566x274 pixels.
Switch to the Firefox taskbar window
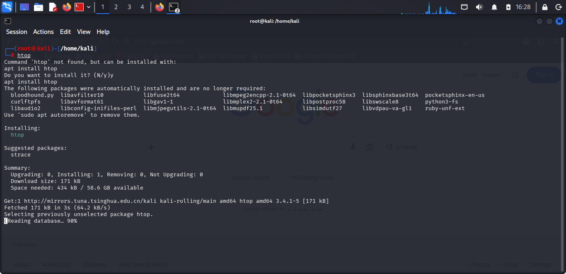click(160, 7)
